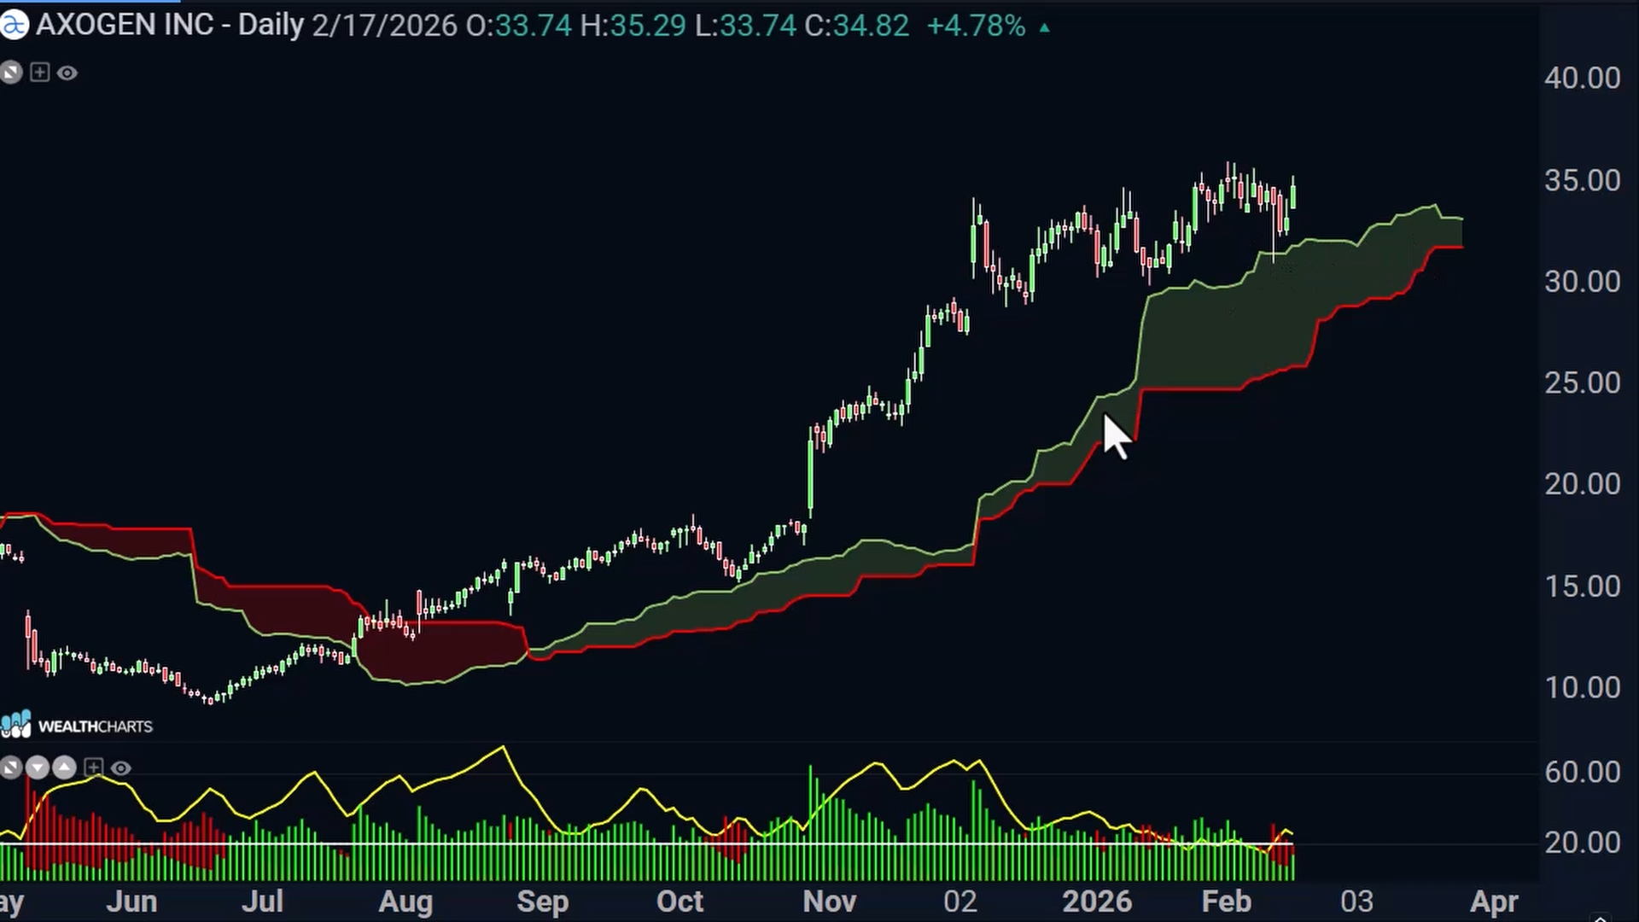
Task: Move lower indicator pane down
Action: 38,768
